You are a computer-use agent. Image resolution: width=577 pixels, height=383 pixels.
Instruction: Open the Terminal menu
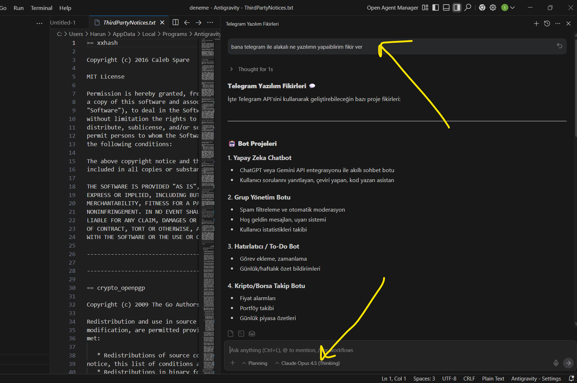41,8
